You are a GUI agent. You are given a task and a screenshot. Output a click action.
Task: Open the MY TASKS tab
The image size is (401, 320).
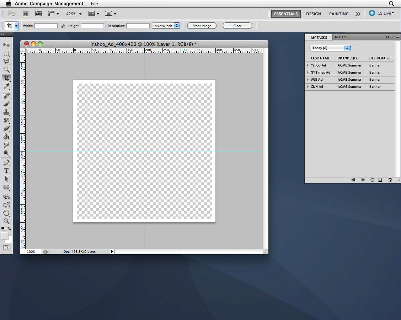click(319, 37)
